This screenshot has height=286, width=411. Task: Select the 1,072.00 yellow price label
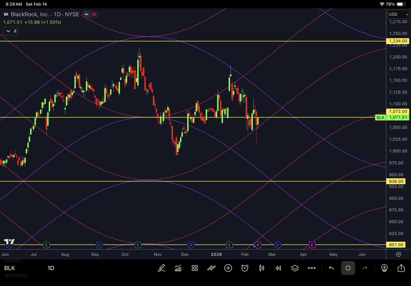(398, 111)
